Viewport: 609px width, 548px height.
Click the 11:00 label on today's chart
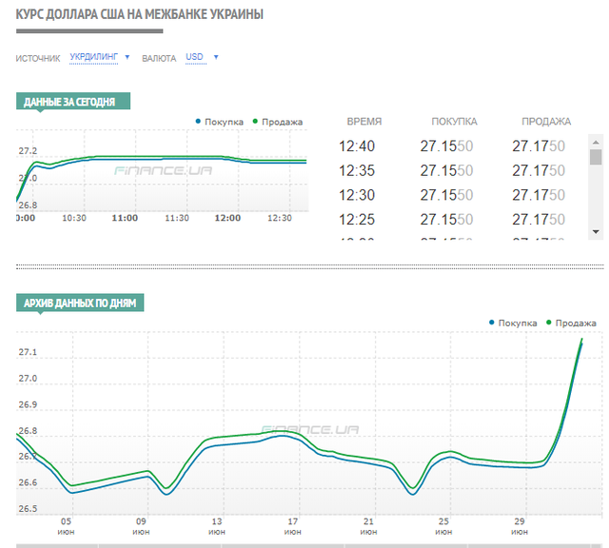pos(124,218)
